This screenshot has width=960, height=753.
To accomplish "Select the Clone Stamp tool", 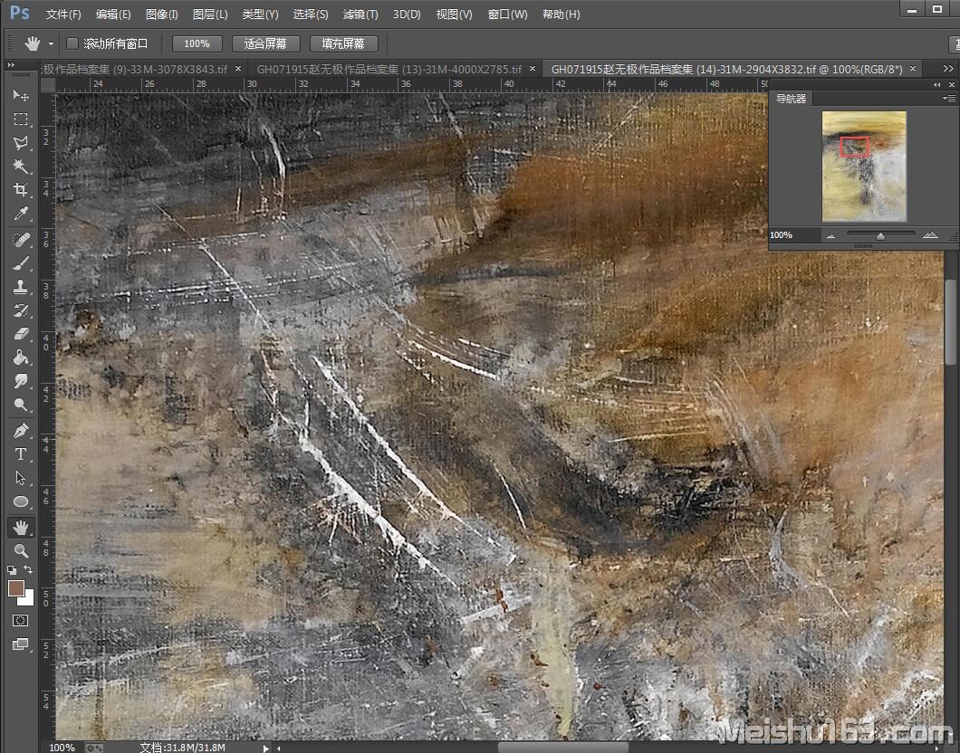I will (x=21, y=287).
